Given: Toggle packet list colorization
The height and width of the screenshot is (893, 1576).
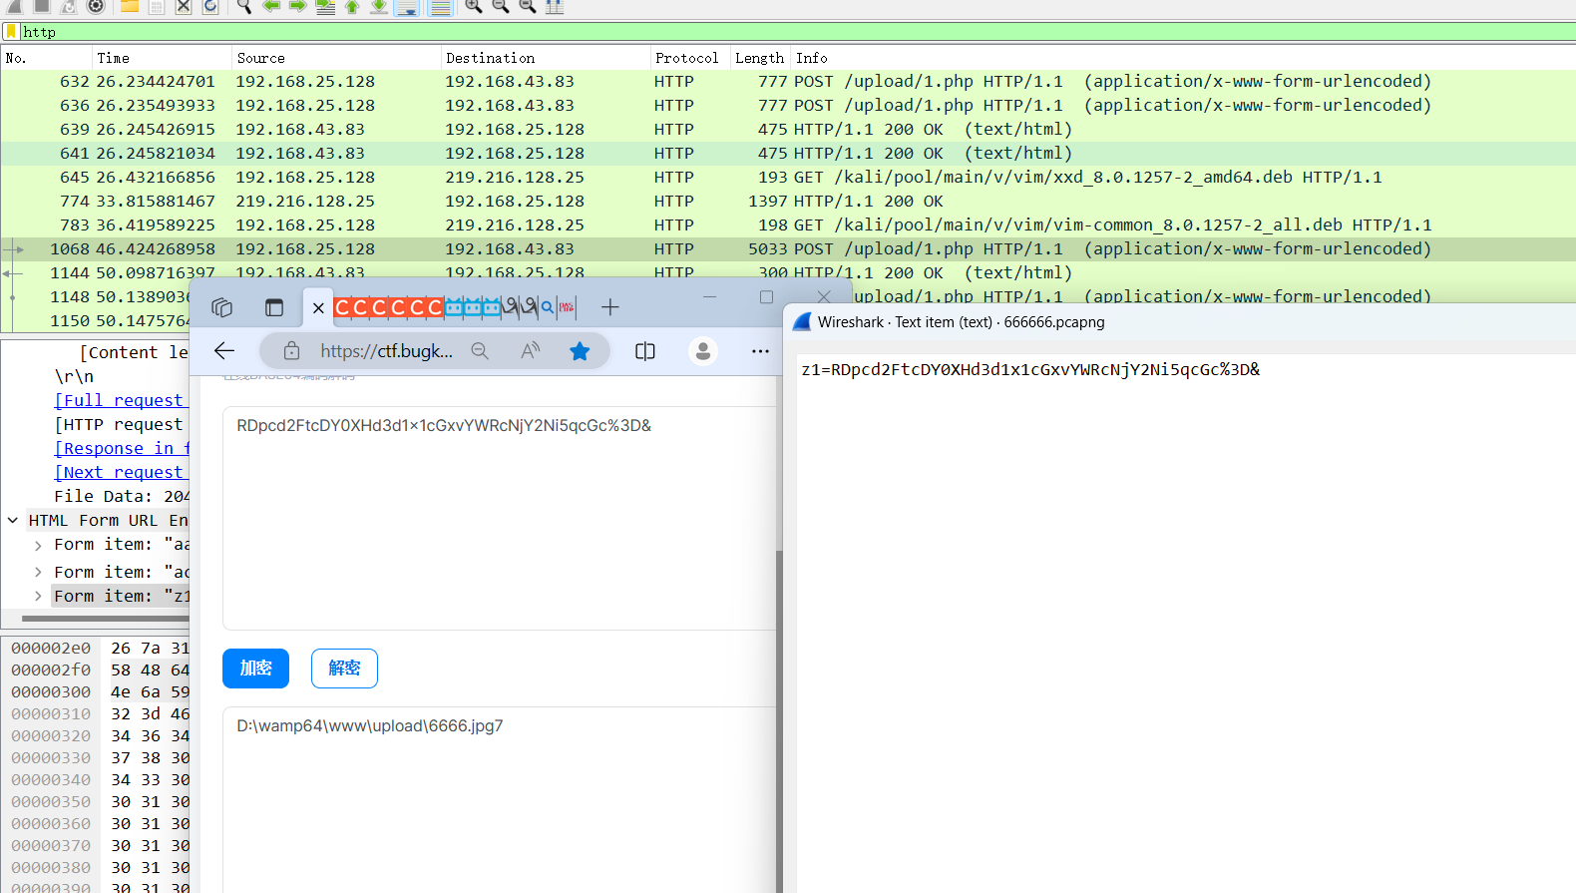Looking at the screenshot, I should coord(440,7).
